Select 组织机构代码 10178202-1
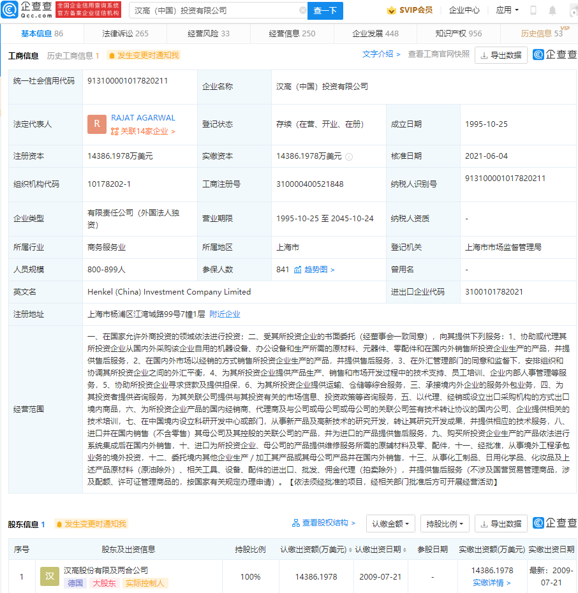The width and height of the screenshot is (578, 593). tap(109, 184)
